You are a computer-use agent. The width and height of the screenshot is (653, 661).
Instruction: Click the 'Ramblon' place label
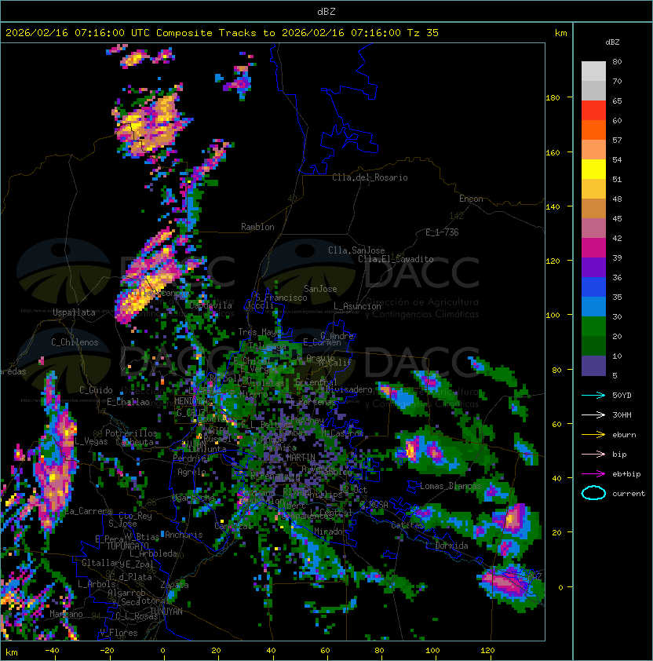pyautogui.click(x=257, y=227)
